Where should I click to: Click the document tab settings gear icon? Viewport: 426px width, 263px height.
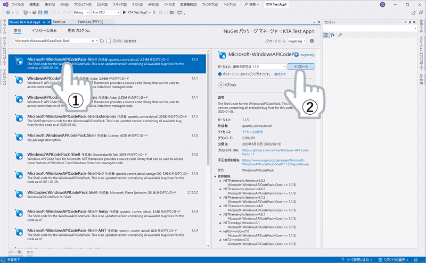point(318,22)
